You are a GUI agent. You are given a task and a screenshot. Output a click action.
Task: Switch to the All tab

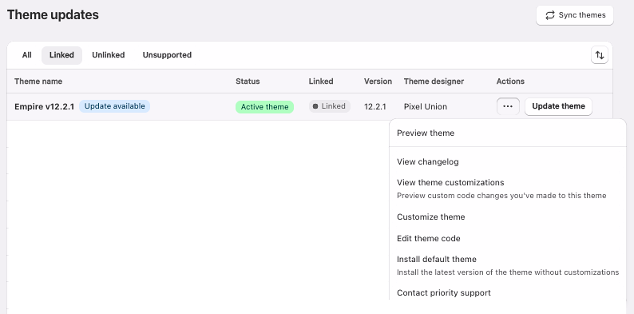coord(26,55)
